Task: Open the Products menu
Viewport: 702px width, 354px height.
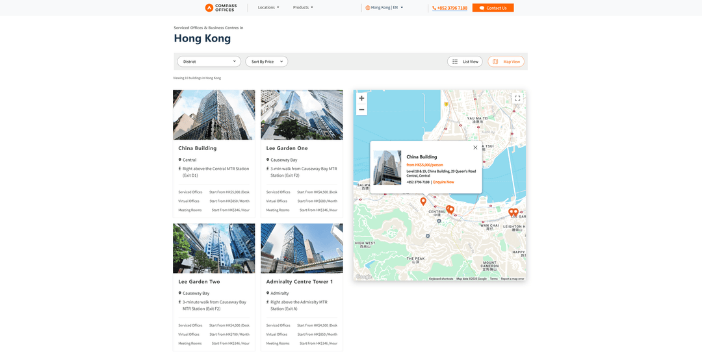Action: click(303, 8)
